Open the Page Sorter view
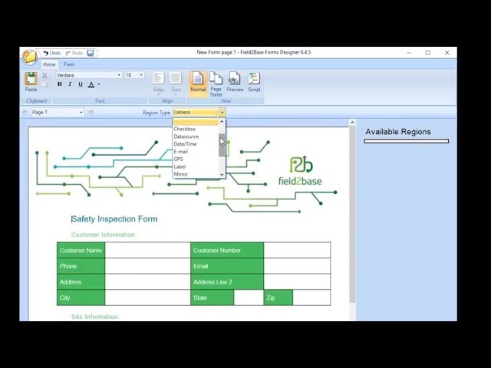Screen dimensions: 491x368 point(216,84)
